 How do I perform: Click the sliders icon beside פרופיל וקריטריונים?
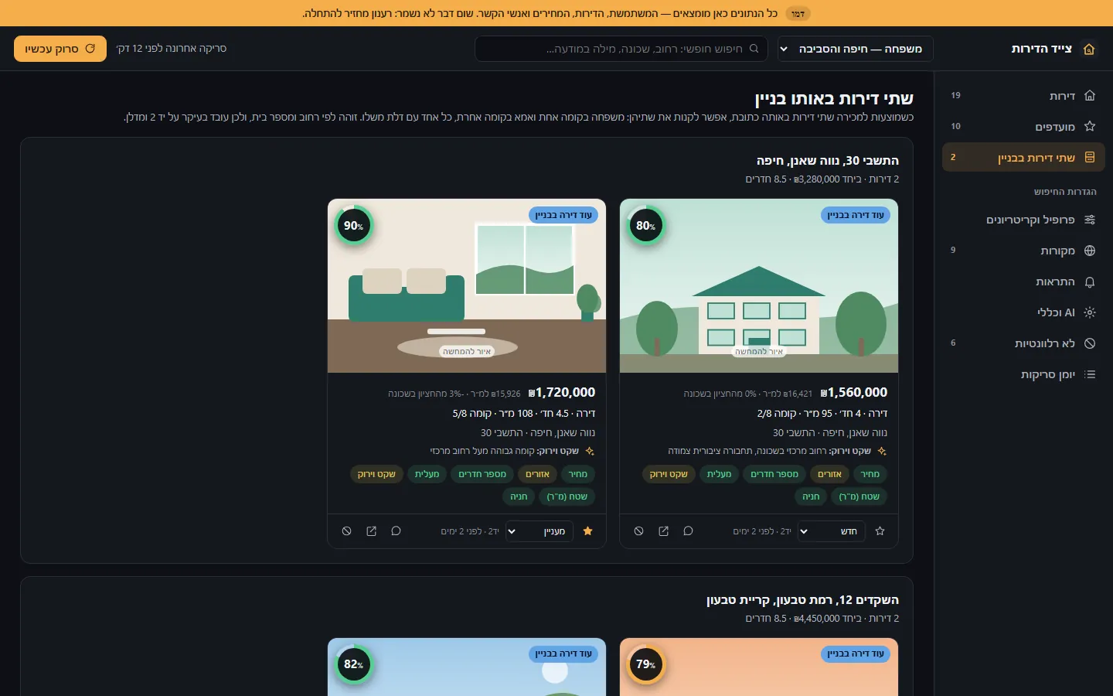tap(1090, 220)
